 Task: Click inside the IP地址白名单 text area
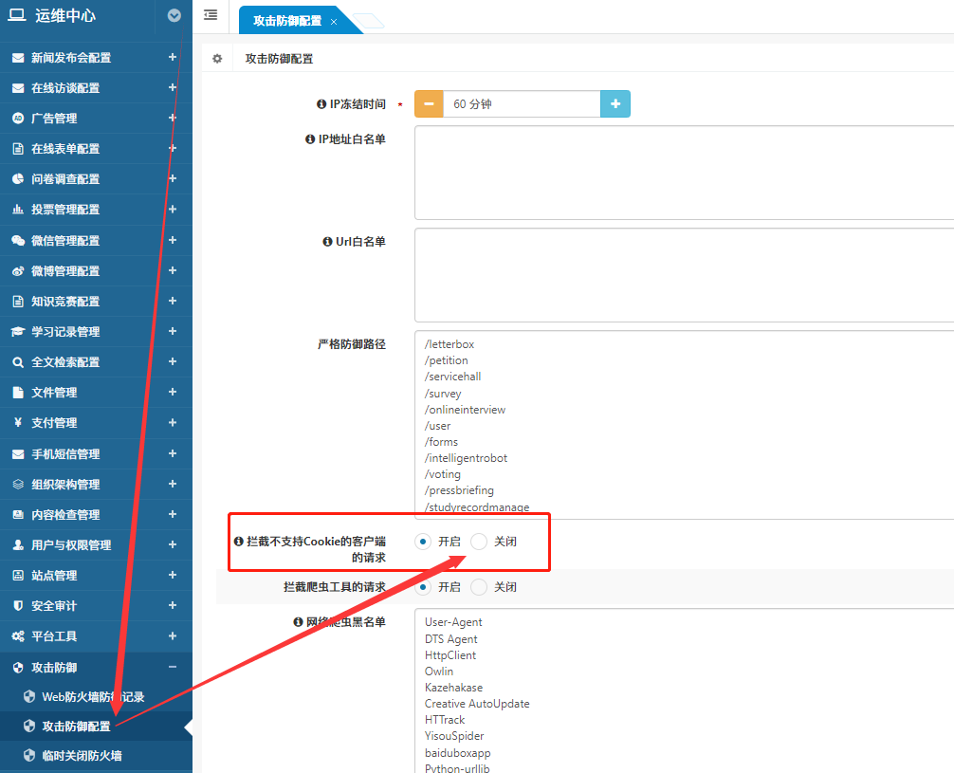pyautogui.click(x=683, y=173)
